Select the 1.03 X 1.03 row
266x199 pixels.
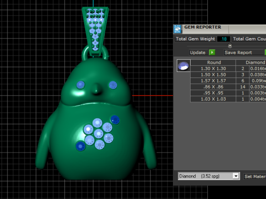coord(228,99)
